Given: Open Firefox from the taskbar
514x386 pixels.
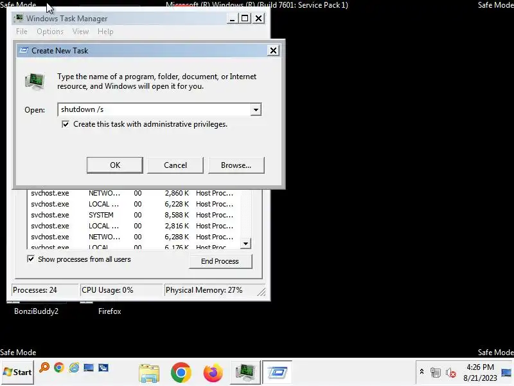Looking at the screenshot, I should click(213, 373).
